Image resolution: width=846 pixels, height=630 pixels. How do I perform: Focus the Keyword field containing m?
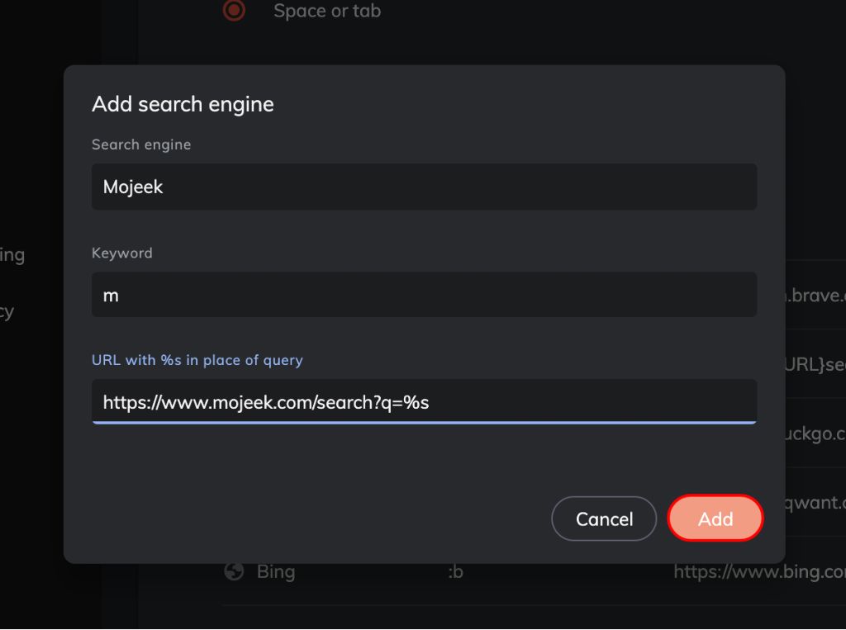coord(424,295)
